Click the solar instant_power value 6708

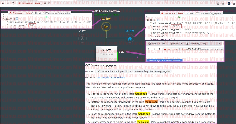click(32, 25)
